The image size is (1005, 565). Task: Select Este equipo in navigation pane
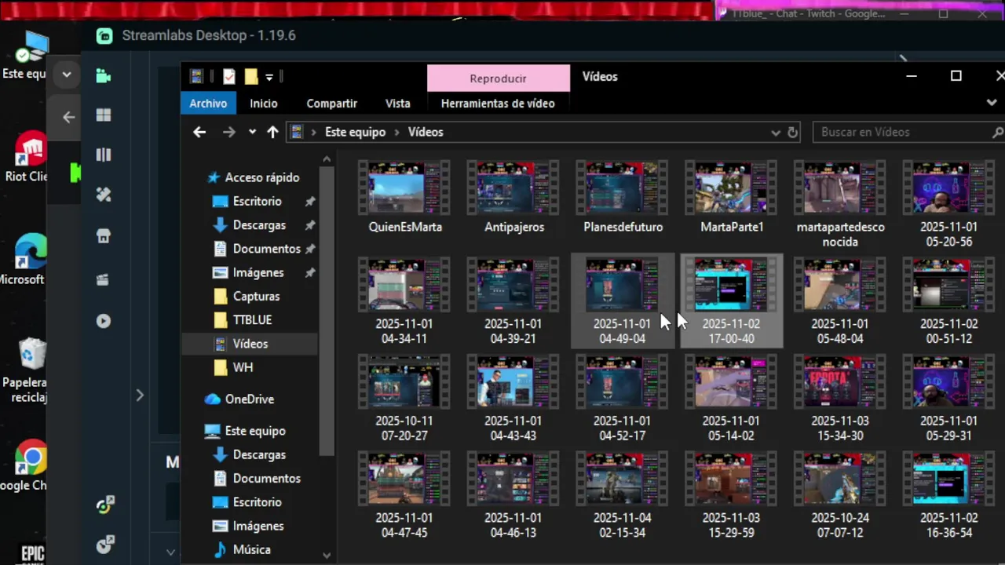pyautogui.click(x=255, y=431)
